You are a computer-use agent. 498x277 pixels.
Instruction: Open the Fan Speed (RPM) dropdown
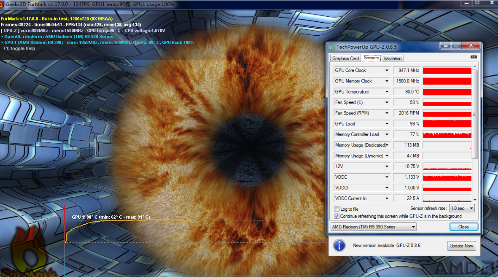point(387,113)
